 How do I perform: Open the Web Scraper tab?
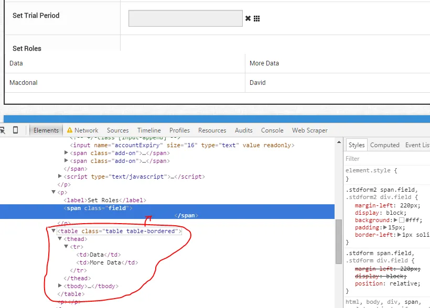coord(309,130)
